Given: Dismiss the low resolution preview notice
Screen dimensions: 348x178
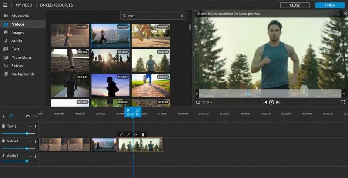Looking at the screenshot, I should pyautogui.click(x=345, y=14).
